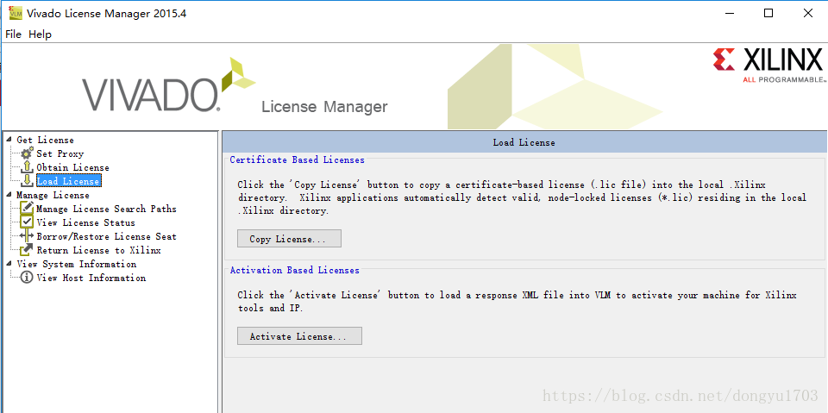This screenshot has width=828, height=413.
Task: Open the Help menu
Action: coord(41,34)
